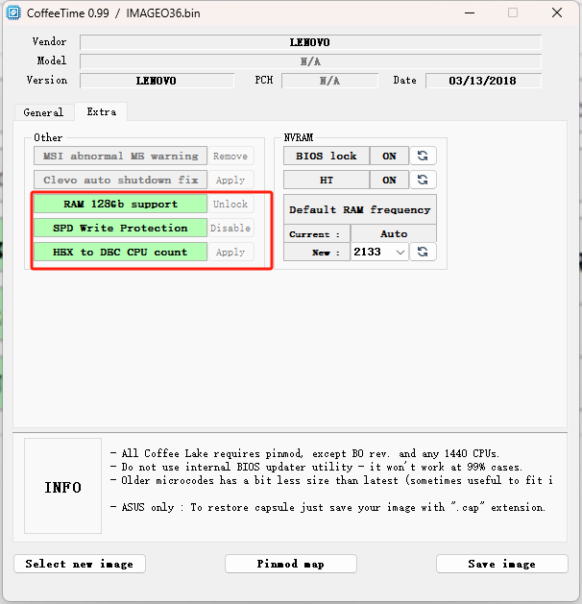Select the Extra tab
Screen dimensions: 582x604
(101, 111)
